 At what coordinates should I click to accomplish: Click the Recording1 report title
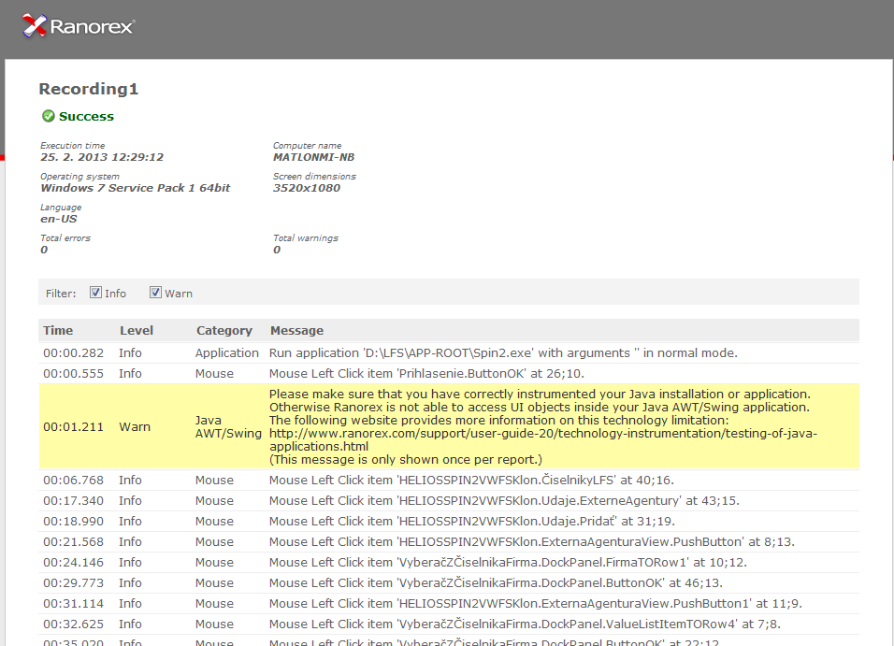click(89, 89)
